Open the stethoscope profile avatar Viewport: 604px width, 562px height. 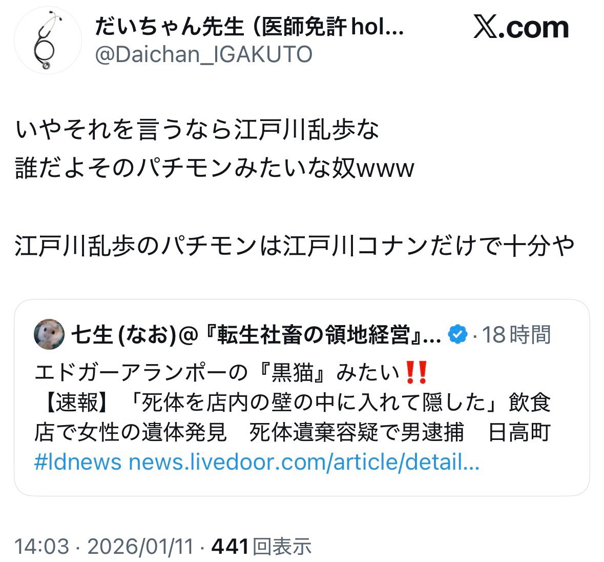[x=48, y=41]
